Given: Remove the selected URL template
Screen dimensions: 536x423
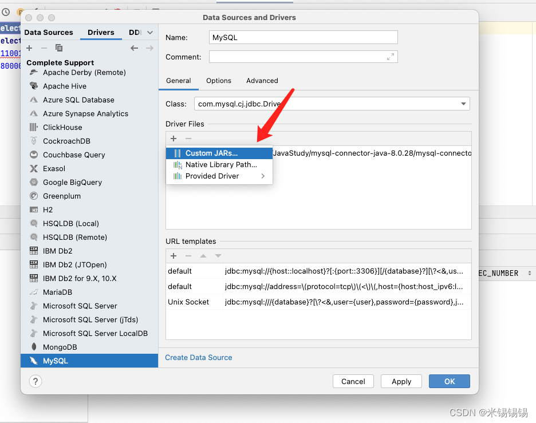Looking at the screenshot, I should tap(188, 256).
